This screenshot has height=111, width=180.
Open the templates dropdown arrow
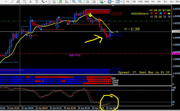[x=121, y=2]
